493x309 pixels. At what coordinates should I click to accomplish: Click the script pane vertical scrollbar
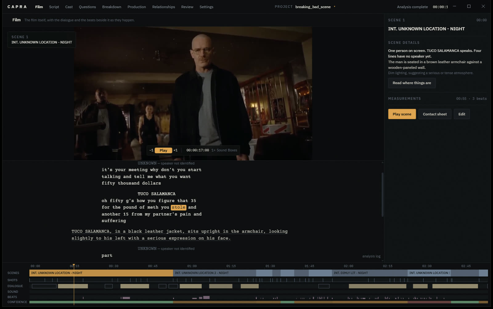[x=382, y=195]
